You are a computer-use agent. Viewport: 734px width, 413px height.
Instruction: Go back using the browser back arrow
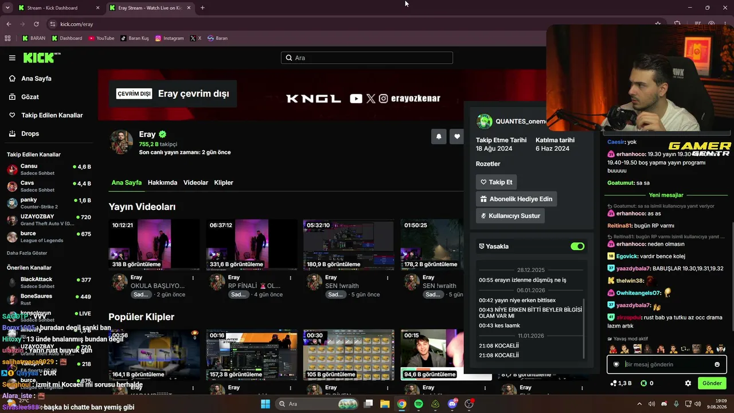pos(9,24)
